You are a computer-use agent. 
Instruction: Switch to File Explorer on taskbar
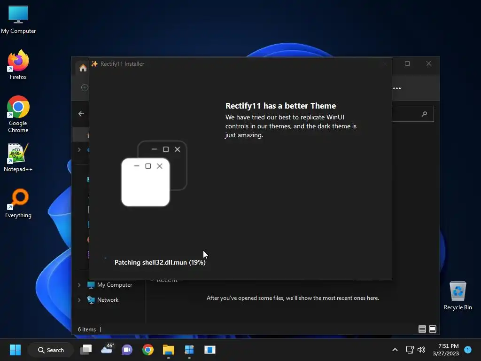click(169, 350)
